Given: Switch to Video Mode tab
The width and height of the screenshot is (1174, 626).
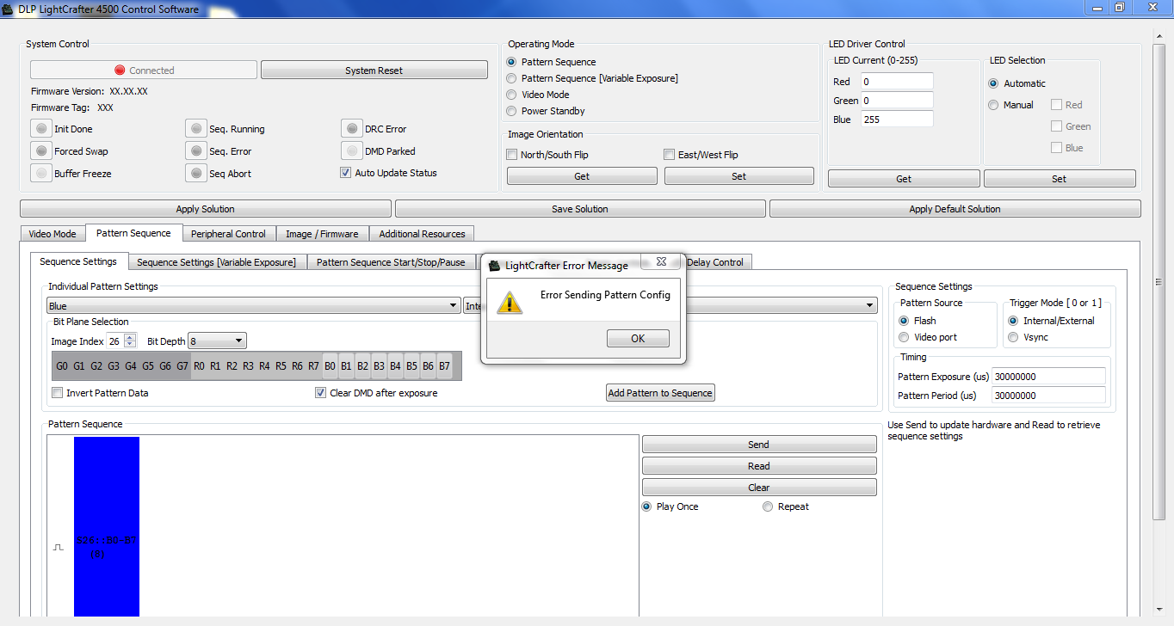Looking at the screenshot, I should click(53, 234).
